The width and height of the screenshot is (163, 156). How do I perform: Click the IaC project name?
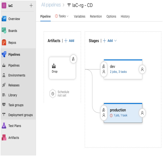[x=10, y=6]
